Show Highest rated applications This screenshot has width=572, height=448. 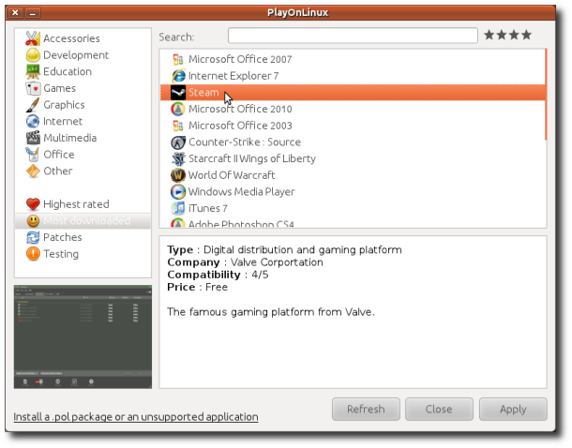click(76, 204)
